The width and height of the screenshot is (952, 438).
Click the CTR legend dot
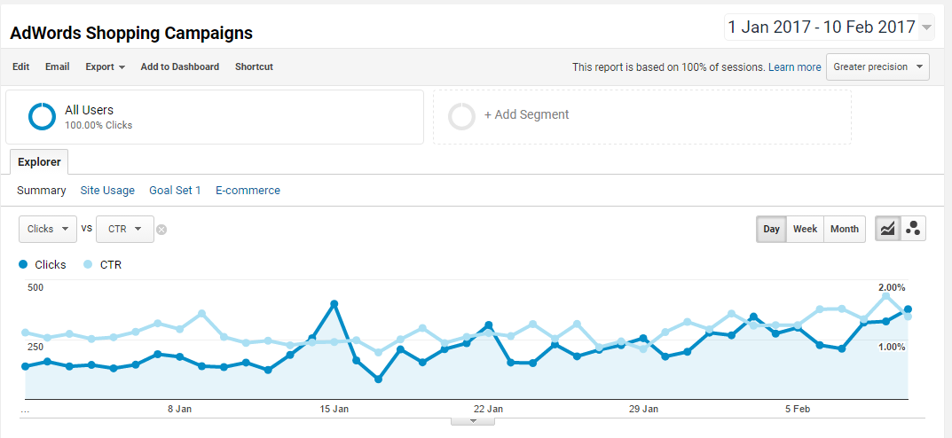[x=88, y=264]
